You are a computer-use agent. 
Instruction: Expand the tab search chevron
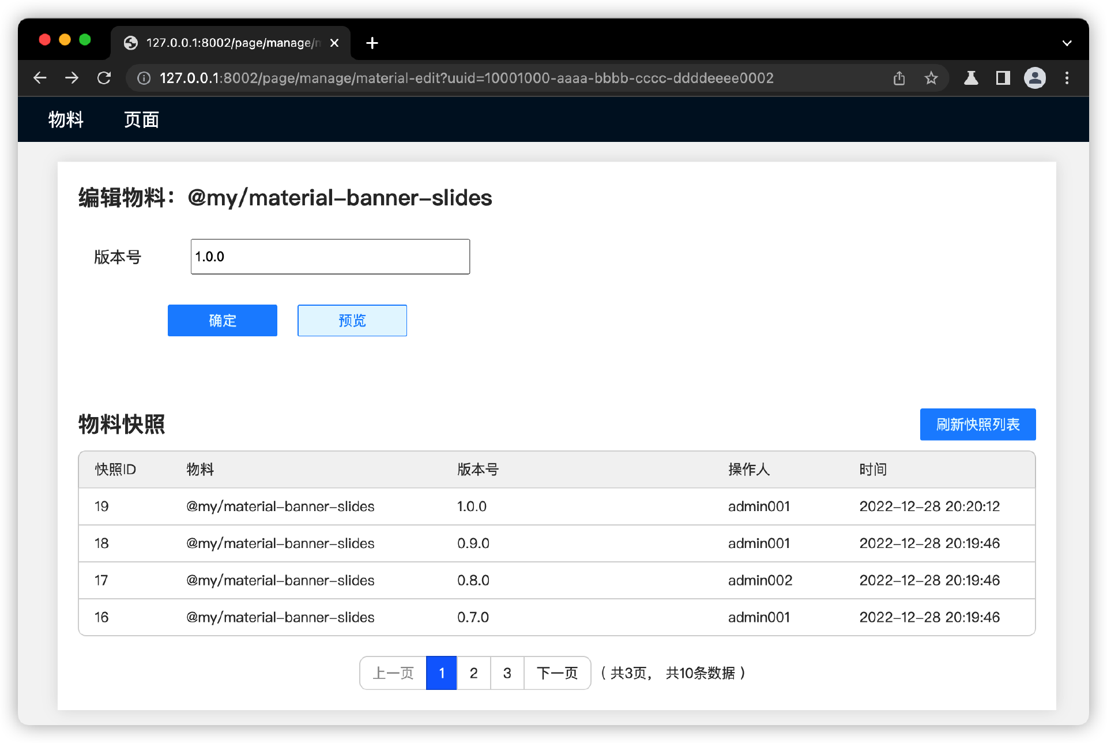1067,43
